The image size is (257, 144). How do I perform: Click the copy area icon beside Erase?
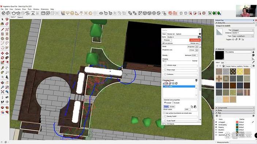pos(192,107)
